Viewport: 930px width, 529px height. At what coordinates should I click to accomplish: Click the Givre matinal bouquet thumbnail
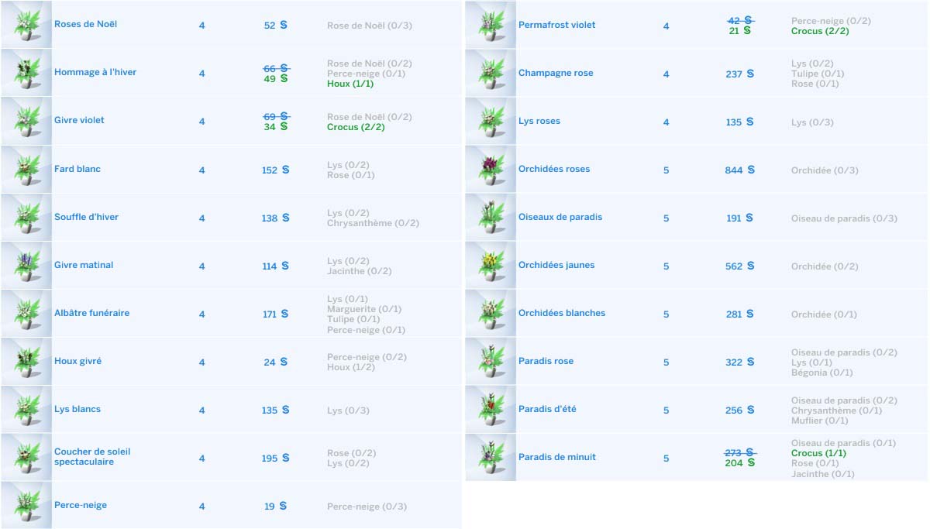[26, 266]
